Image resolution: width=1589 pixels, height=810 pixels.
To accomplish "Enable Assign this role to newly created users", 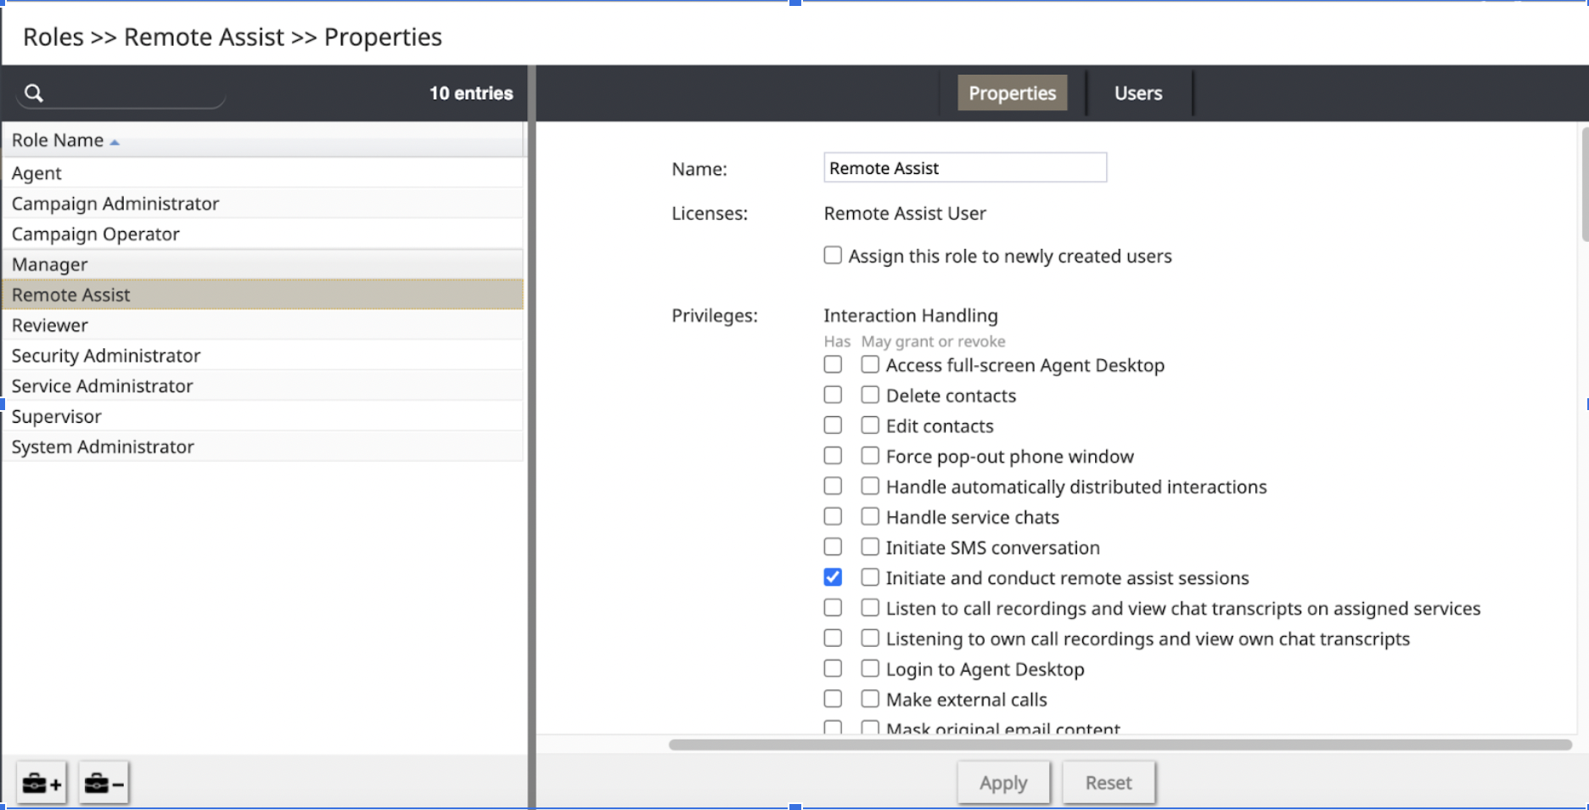I will (x=833, y=256).
